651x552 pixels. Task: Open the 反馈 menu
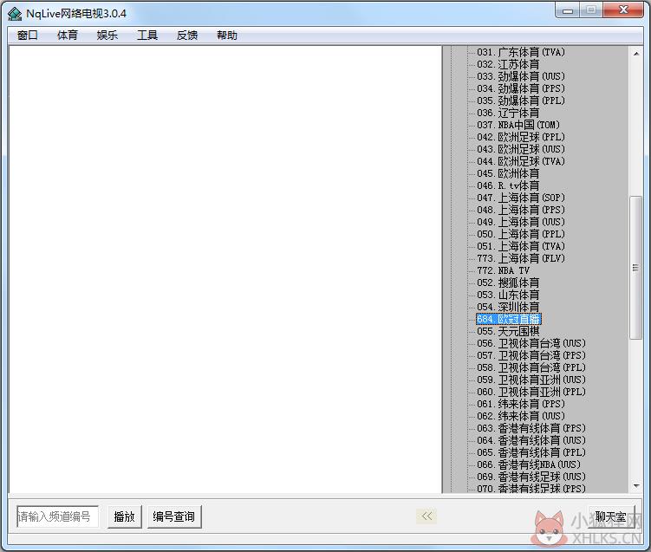click(187, 36)
